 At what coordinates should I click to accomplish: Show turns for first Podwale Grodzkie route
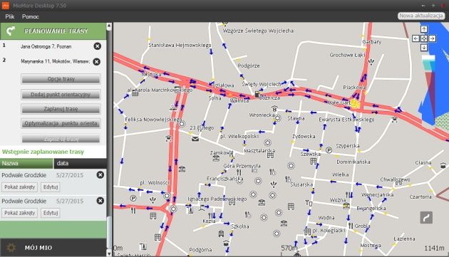point(19,187)
